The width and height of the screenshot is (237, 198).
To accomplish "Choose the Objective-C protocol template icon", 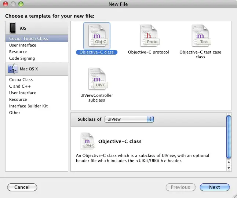I will 149,36.
